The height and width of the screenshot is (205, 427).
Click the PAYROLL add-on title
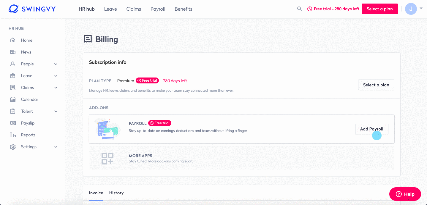click(x=138, y=123)
